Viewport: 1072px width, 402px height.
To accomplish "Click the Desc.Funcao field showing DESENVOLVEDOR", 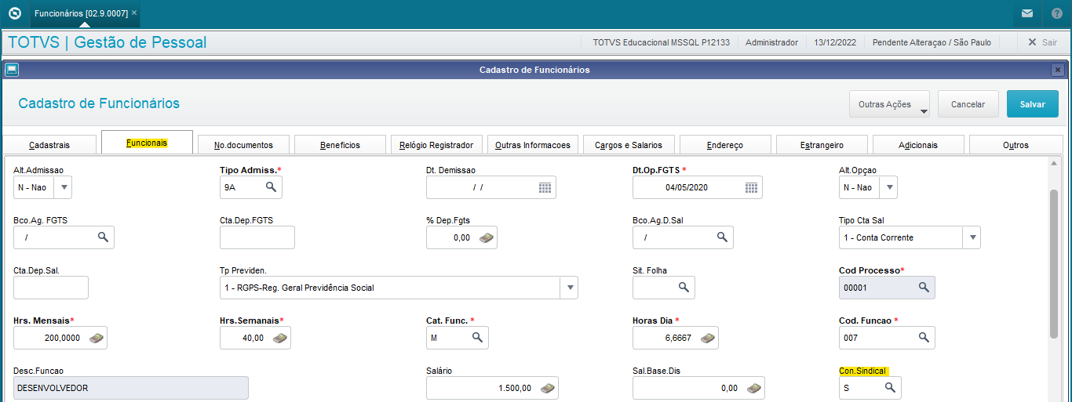I will 131,388.
